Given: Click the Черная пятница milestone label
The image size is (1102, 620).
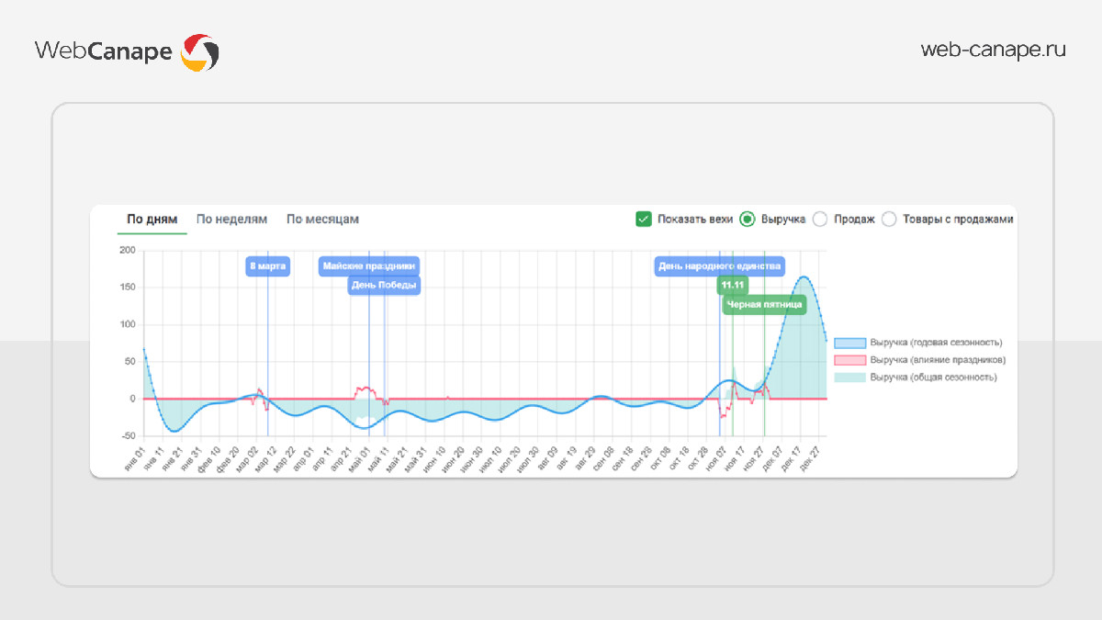Looking at the screenshot, I should [x=764, y=304].
